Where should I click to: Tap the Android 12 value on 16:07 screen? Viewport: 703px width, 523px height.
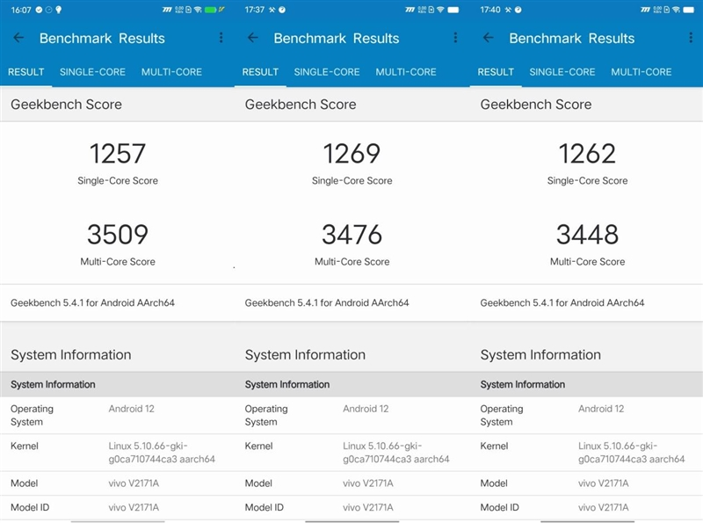click(x=131, y=409)
